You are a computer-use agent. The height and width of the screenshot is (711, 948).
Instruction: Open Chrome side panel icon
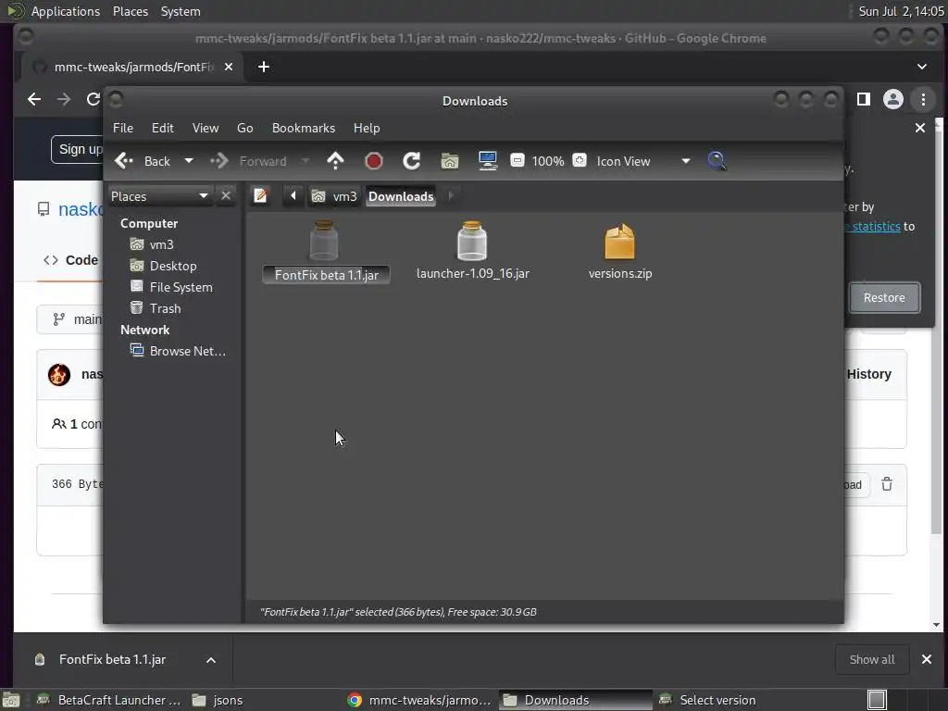point(864,99)
